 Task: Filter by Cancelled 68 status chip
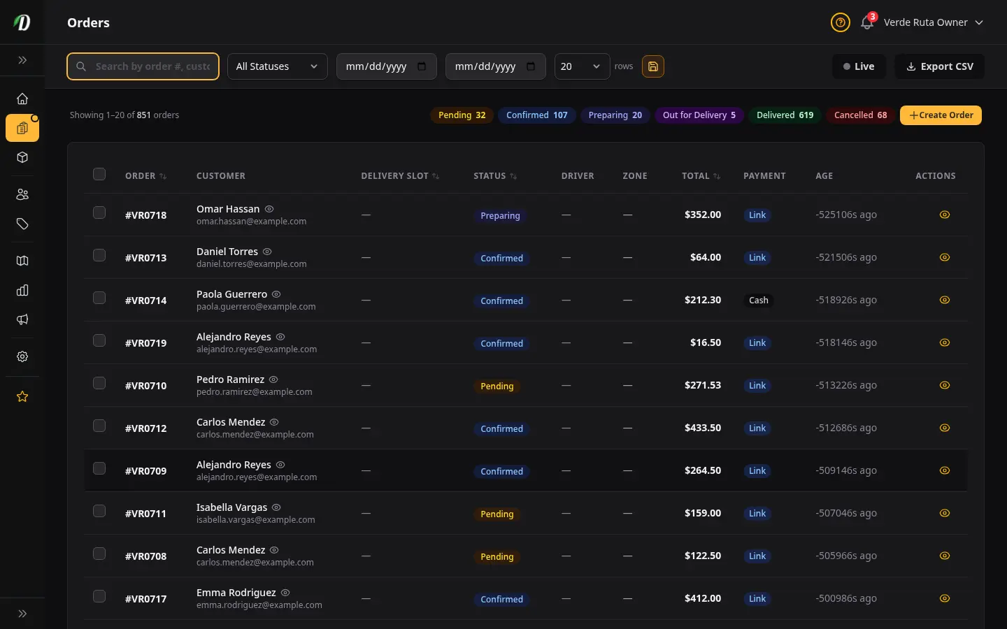[860, 115]
